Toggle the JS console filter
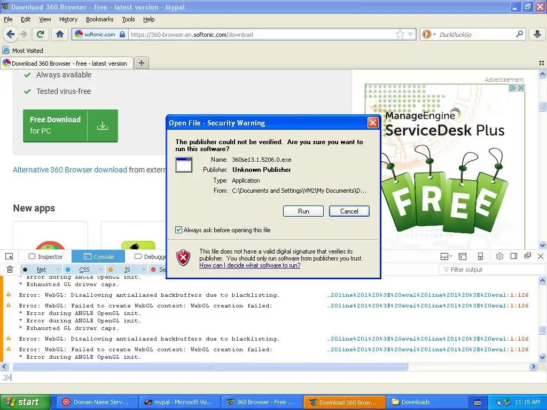Image resolution: width=547 pixels, height=410 pixels. [123, 270]
